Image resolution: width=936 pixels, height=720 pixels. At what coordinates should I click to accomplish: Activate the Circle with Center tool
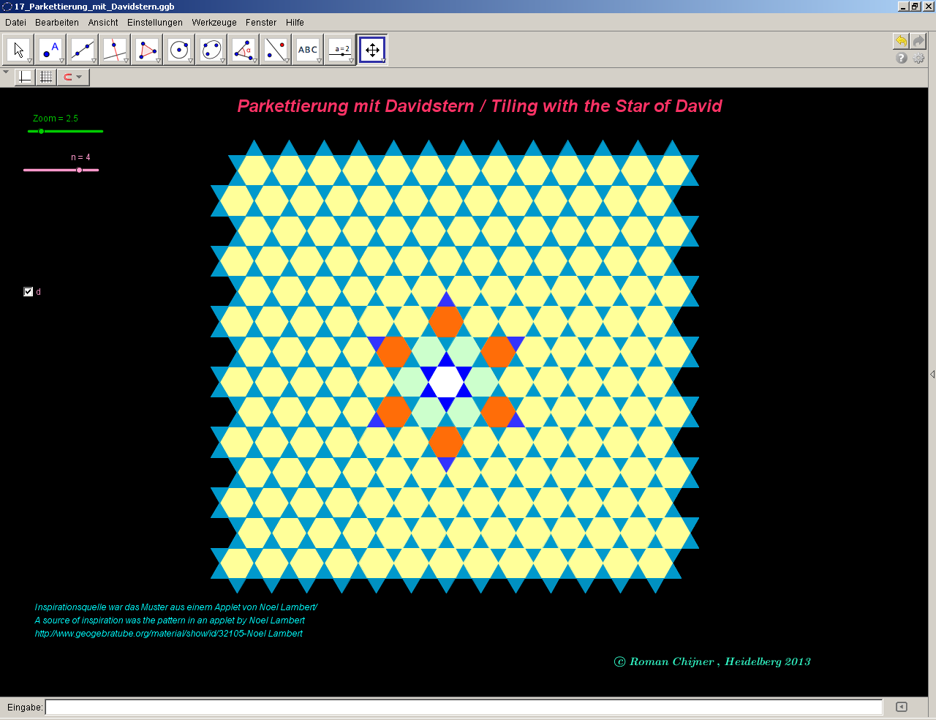(179, 50)
